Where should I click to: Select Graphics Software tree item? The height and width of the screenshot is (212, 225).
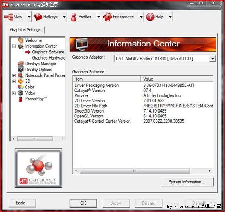[48, 52]
